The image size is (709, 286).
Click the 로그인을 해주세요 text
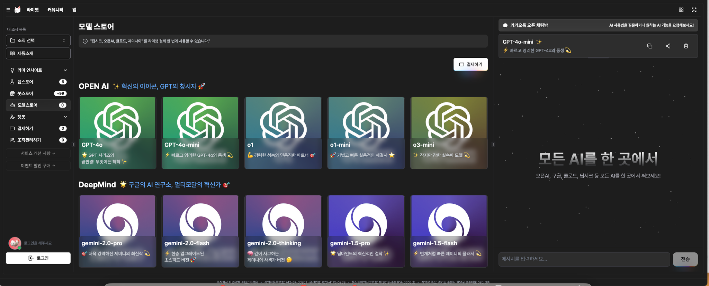click(38, 243)
